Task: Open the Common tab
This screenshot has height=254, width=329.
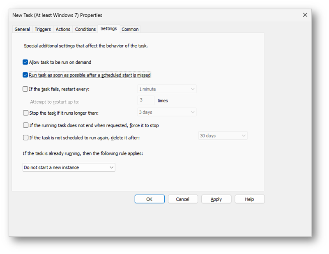Action: pyautogui.click(x=130, y=29)
